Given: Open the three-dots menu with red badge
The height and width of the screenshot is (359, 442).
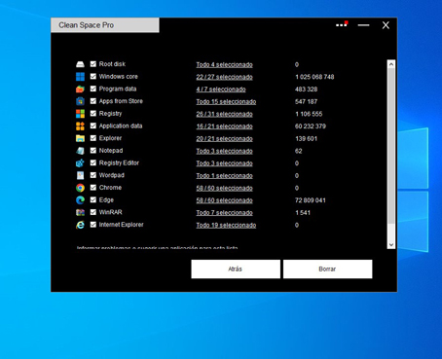Looking at the screenshot, I should click(342, 24).
